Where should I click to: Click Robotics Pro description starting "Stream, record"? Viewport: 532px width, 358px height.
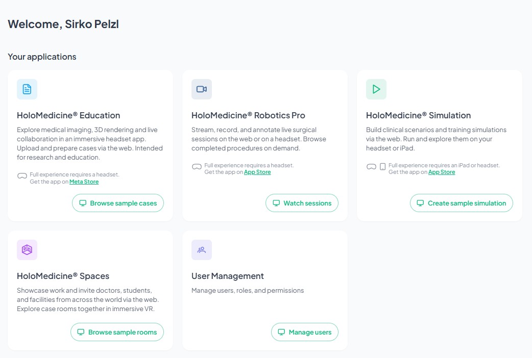pos(259,139)
